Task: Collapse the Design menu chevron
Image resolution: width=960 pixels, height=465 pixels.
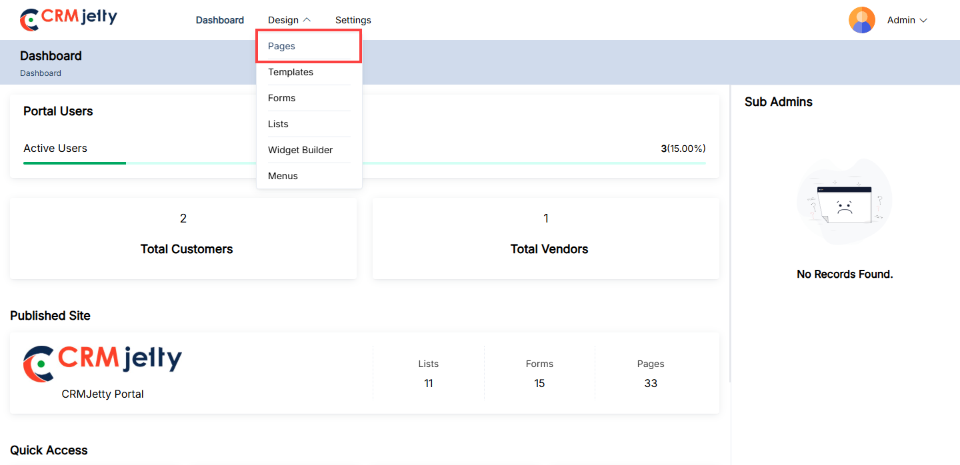Action: (307, 20)
